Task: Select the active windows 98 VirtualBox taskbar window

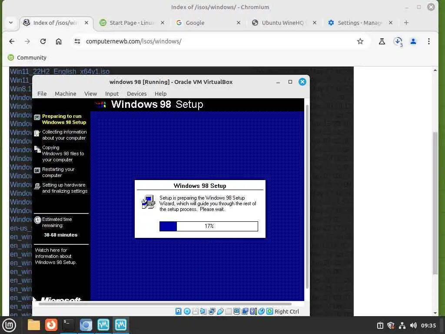Action: (x=121, y=325)
